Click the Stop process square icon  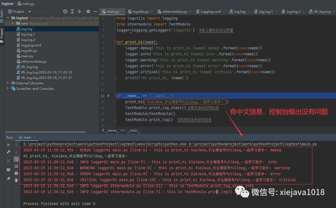[8, 161]
